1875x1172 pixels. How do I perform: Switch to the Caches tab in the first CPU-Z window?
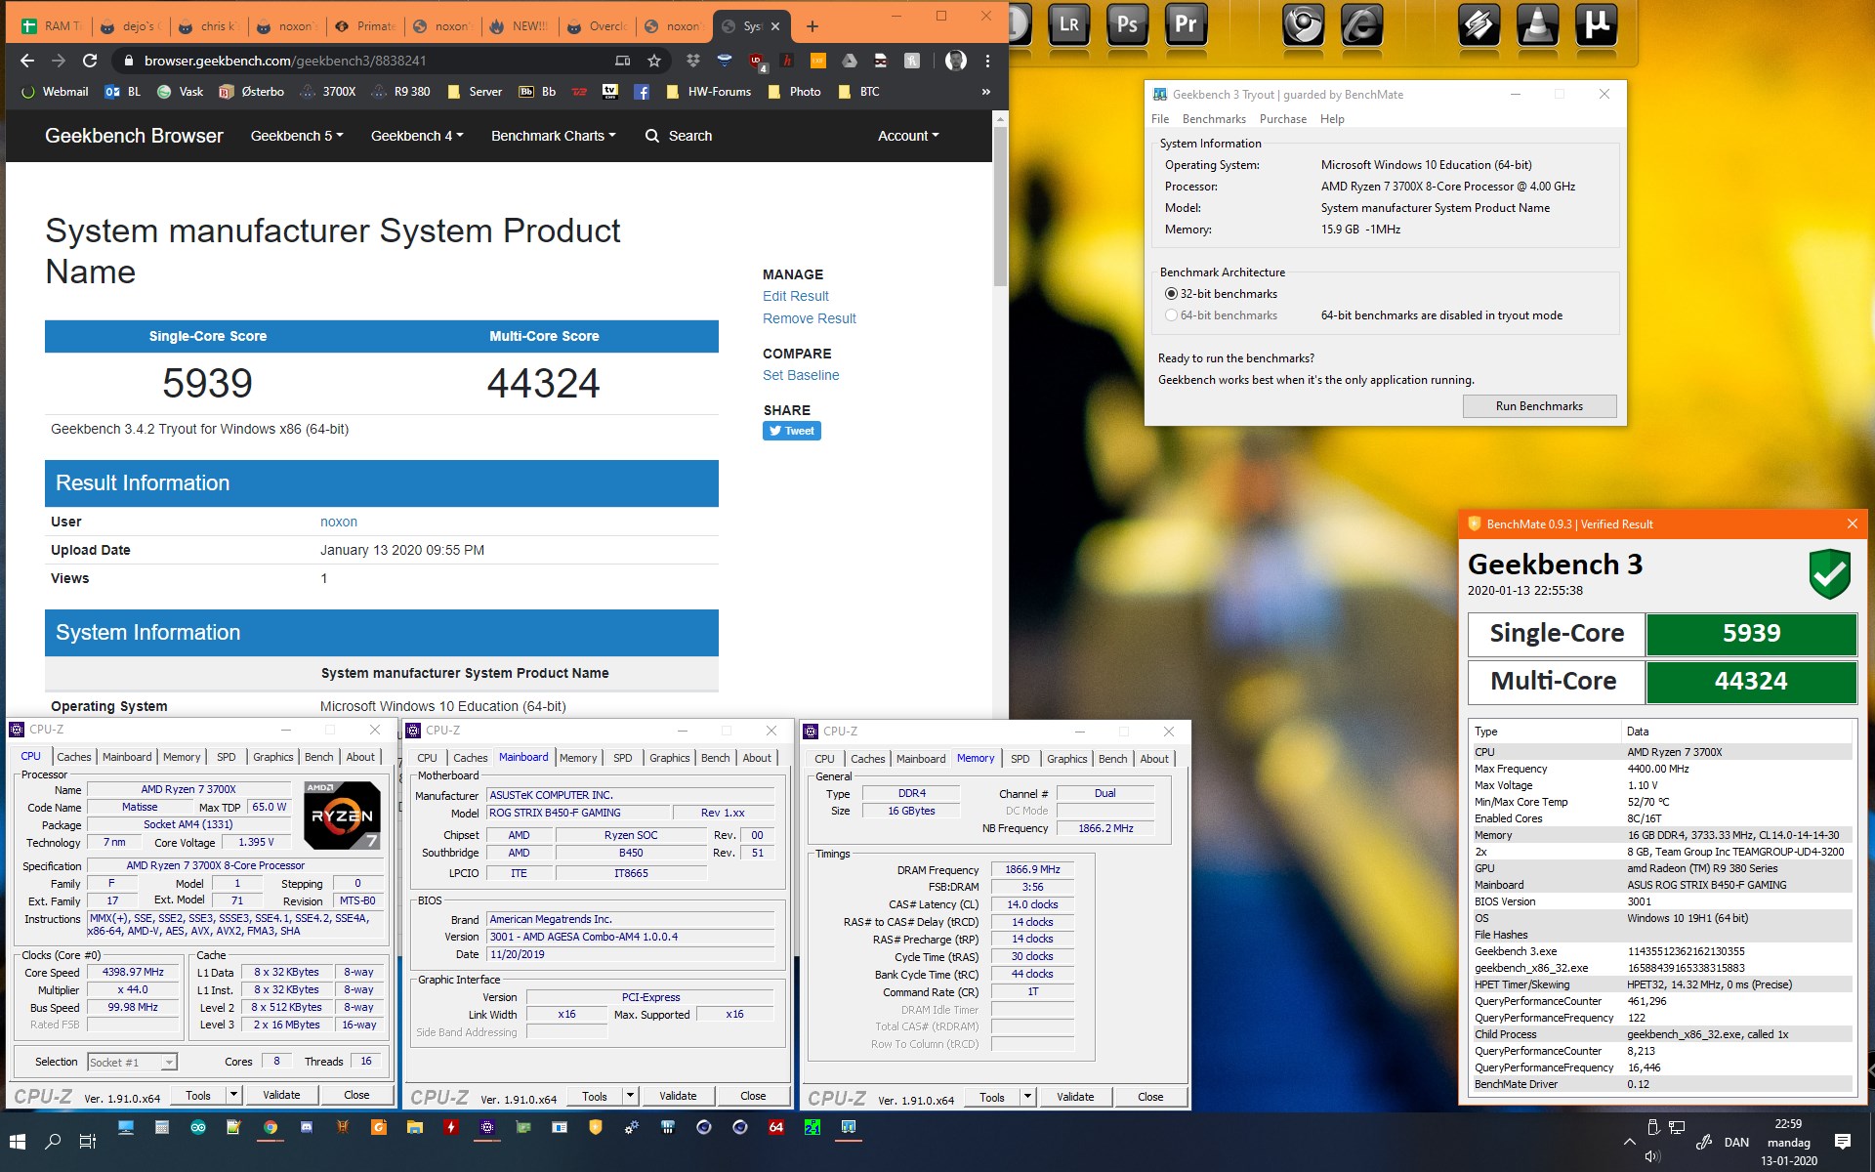tap(74, 757)
